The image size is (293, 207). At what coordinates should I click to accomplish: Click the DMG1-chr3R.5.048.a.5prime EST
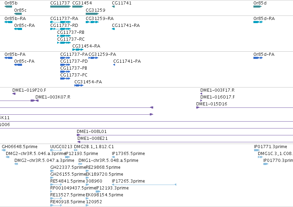[x=80, y=164]
